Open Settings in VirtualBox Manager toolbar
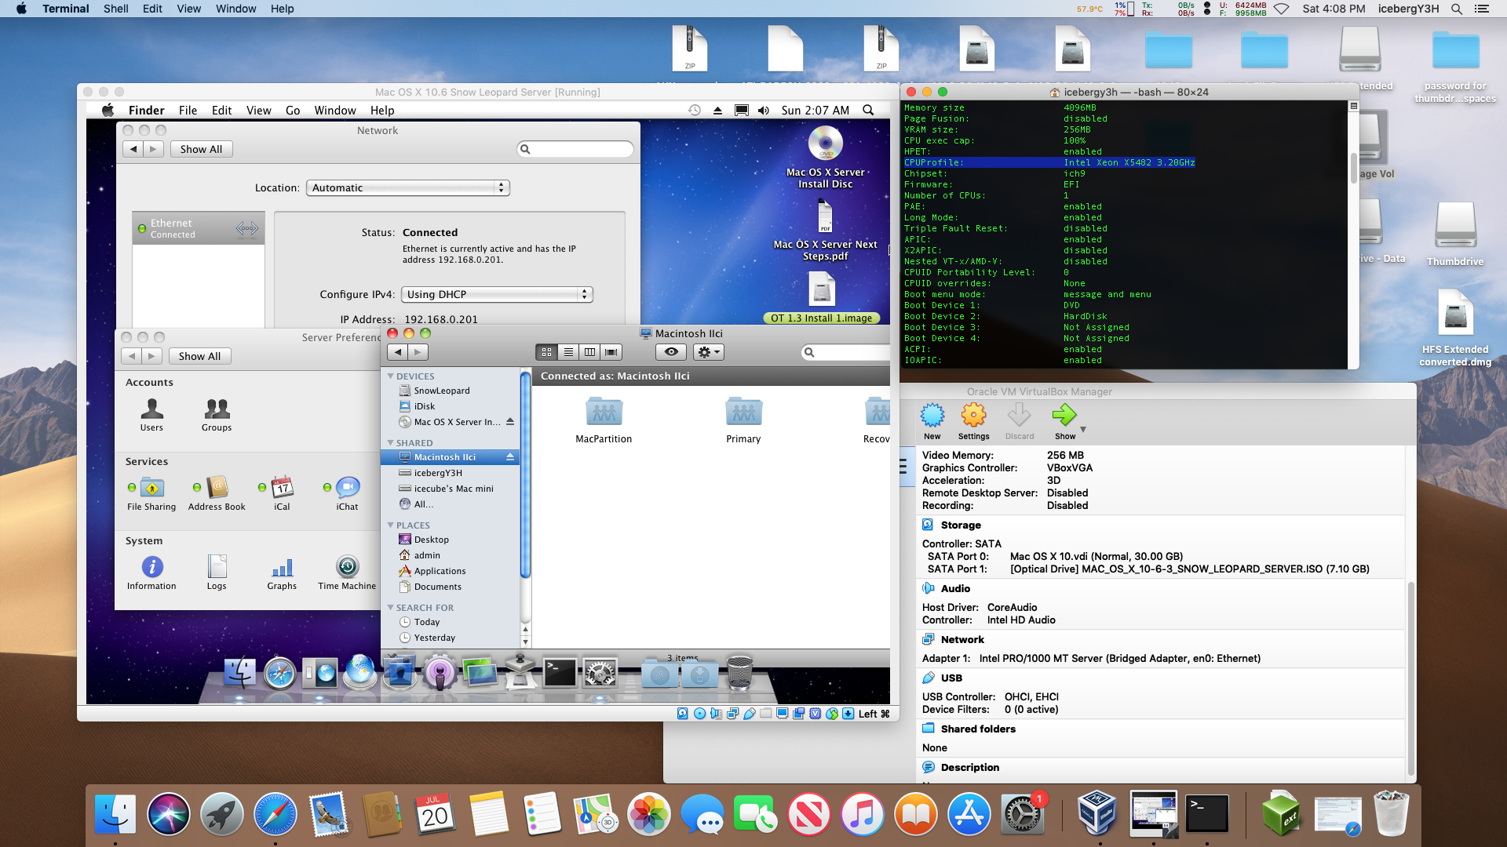This screenshot has width=1507, height=847. coord(973,421)
